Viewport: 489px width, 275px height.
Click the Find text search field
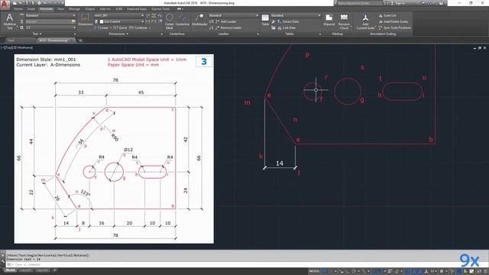[x=48, y=21]
